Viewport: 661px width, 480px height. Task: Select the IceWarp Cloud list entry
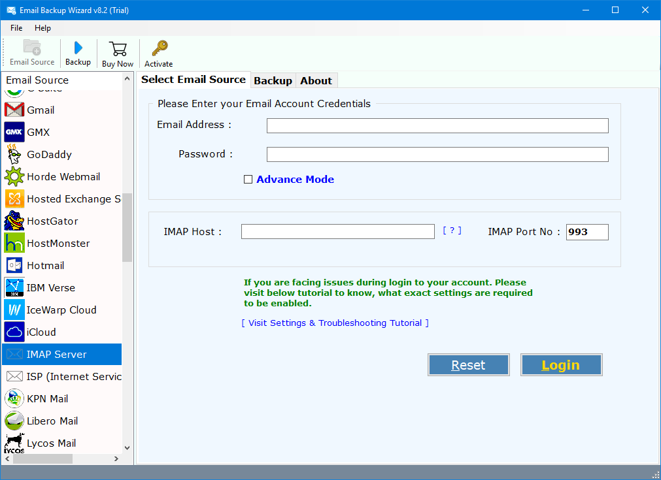[62, 310]
